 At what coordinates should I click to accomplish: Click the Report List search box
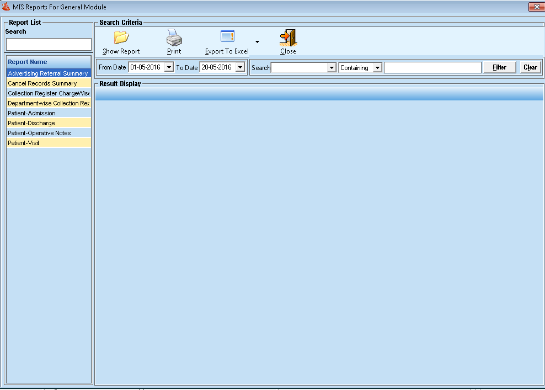click(48, 44)
